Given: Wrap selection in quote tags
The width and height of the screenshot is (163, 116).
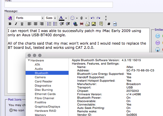Looking at the screenshot, I should pyautogui.click(x=101, y=24).
